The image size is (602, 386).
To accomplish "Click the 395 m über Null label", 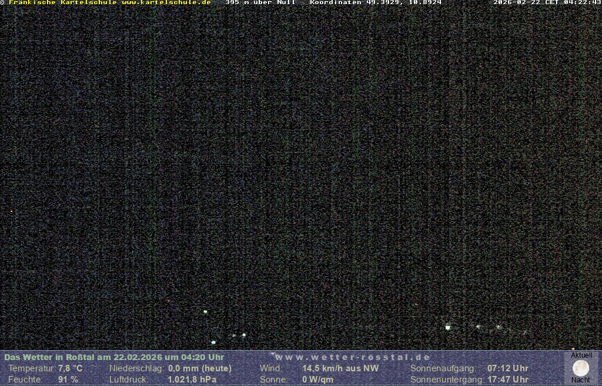I will point(260,2).
